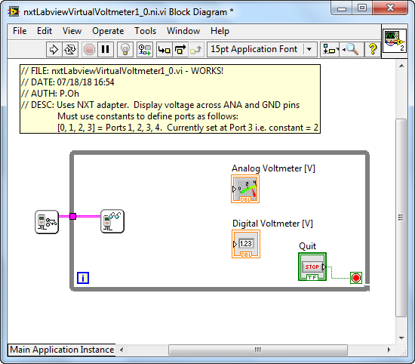Click the VI icon connector pane

tap(395, 41)
